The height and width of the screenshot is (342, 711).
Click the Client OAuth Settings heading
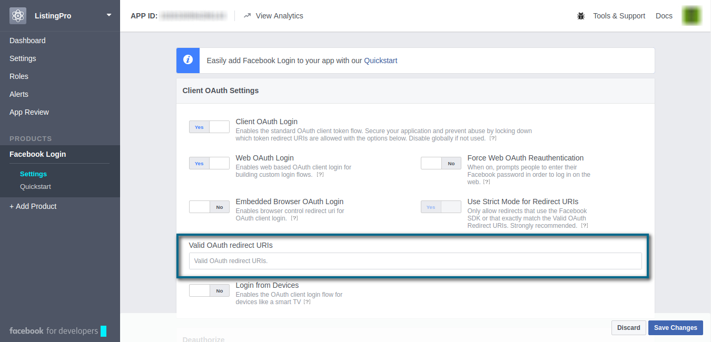coord(221,90)
